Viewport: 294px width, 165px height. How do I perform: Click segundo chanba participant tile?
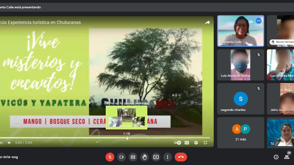pos(241,99)
